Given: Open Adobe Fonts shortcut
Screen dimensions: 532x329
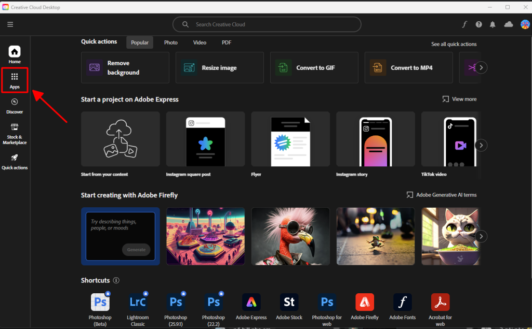Looking at the screenshot, I should [x=403, y=306].
